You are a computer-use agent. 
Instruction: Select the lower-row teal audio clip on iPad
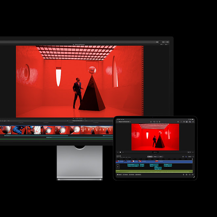[x=158, y=168]
